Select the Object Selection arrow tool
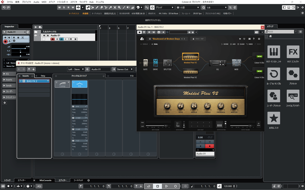Screen dimensions: 305x190 click(x=88, y=8)
